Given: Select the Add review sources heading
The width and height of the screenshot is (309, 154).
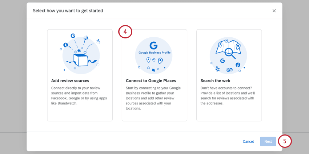Looking at the screenshot, I should 70,80.
